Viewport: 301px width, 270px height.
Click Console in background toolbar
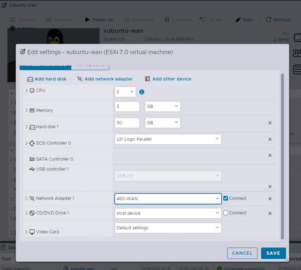click(x=23, y=20)
